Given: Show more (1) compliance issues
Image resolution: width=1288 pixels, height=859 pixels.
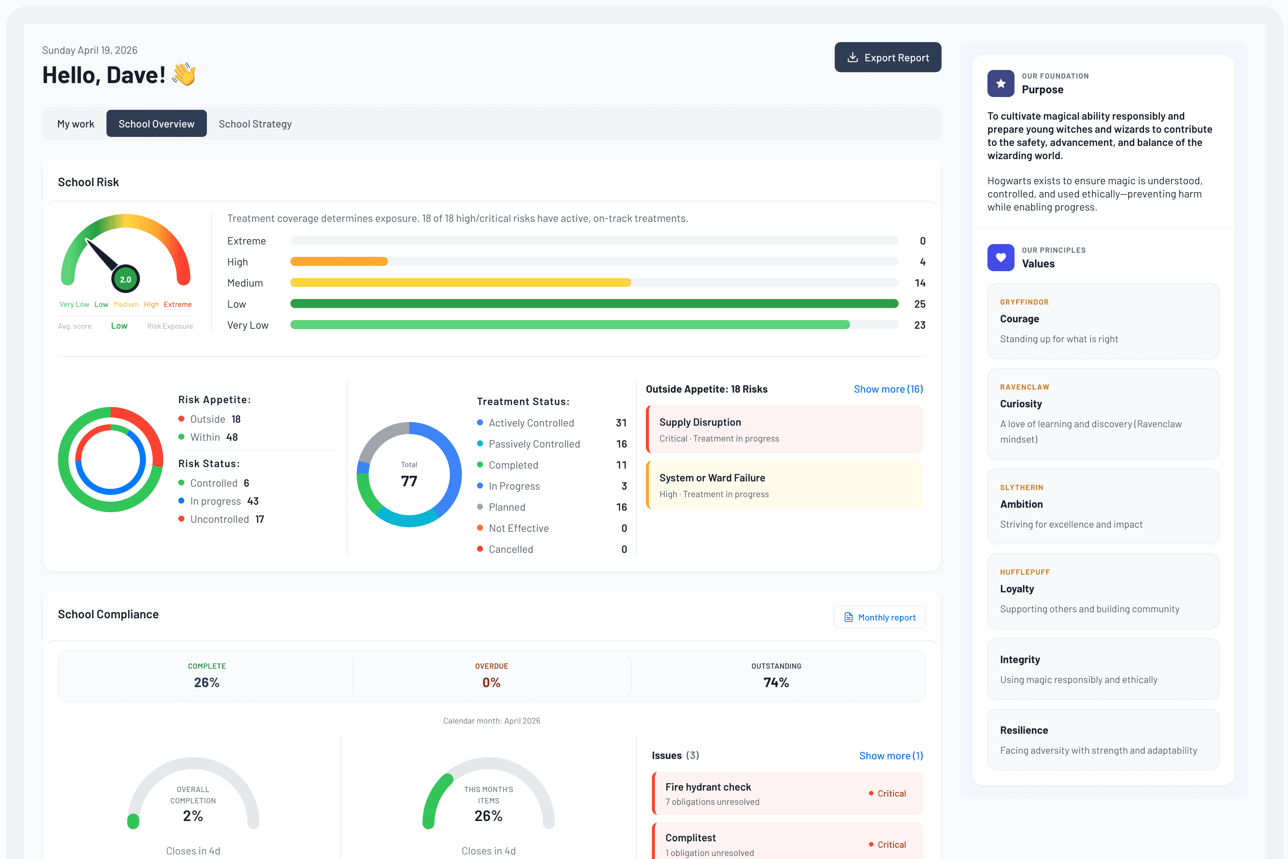Looking at the screenshot, I should (891, 756).
